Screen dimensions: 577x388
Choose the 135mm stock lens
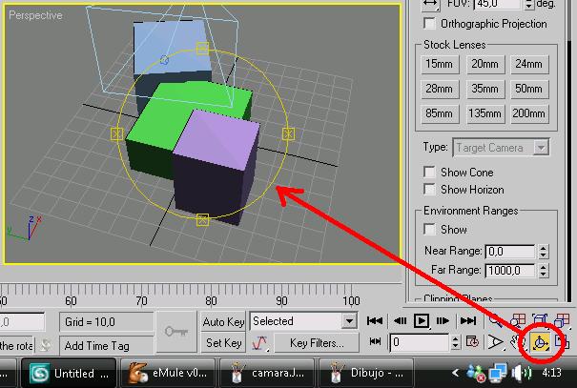pos(484,113)
